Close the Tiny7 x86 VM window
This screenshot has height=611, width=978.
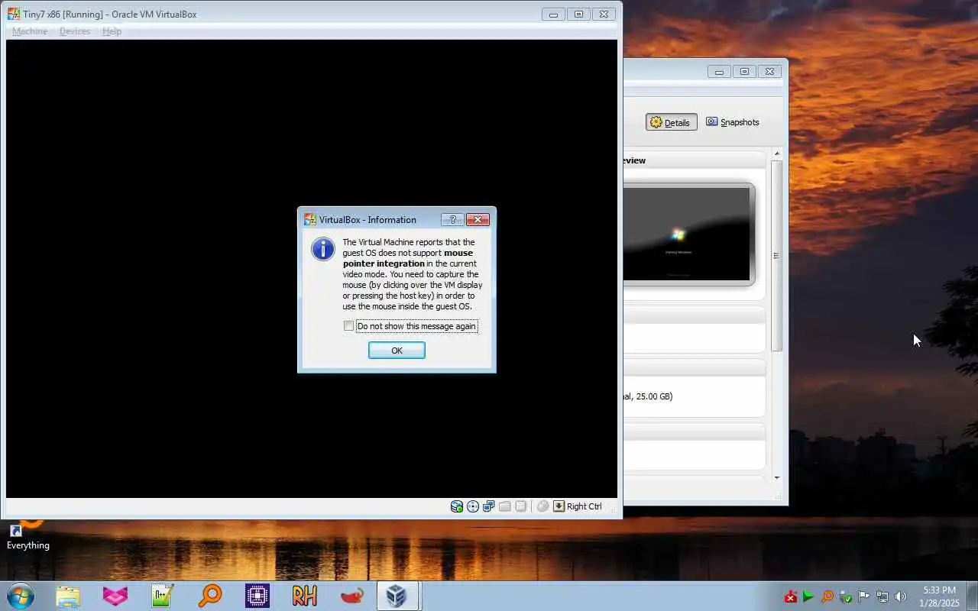tap(604, 14)
